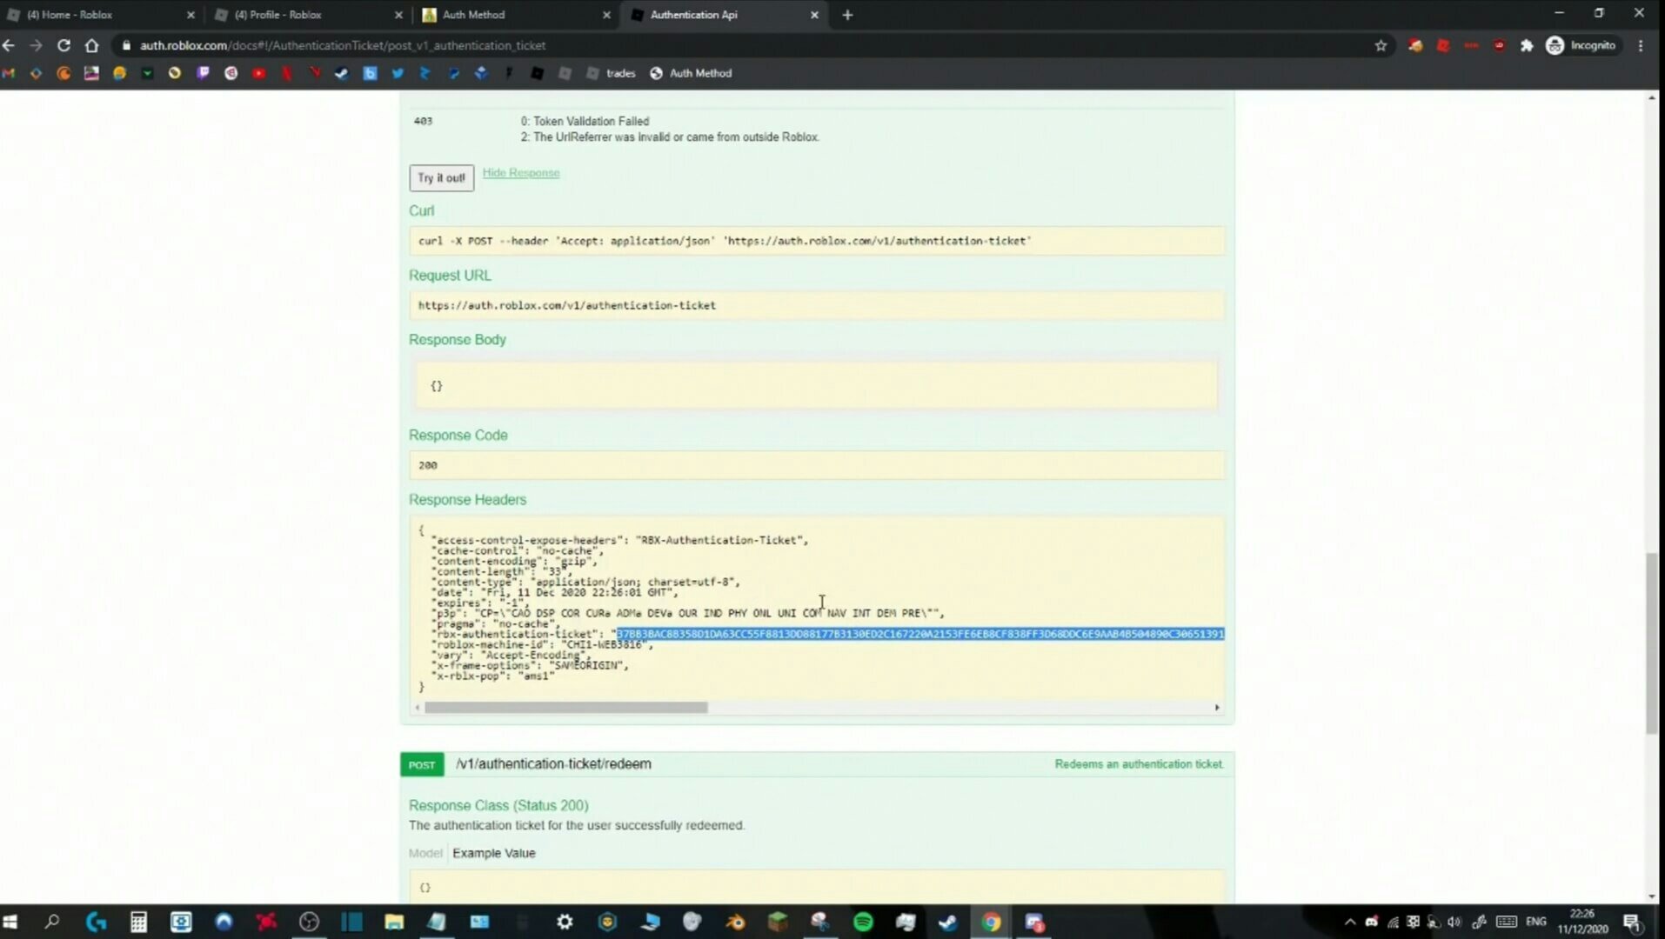Open the Settings gear in the taskbar
1665x939 pixels.
[565, 922]
